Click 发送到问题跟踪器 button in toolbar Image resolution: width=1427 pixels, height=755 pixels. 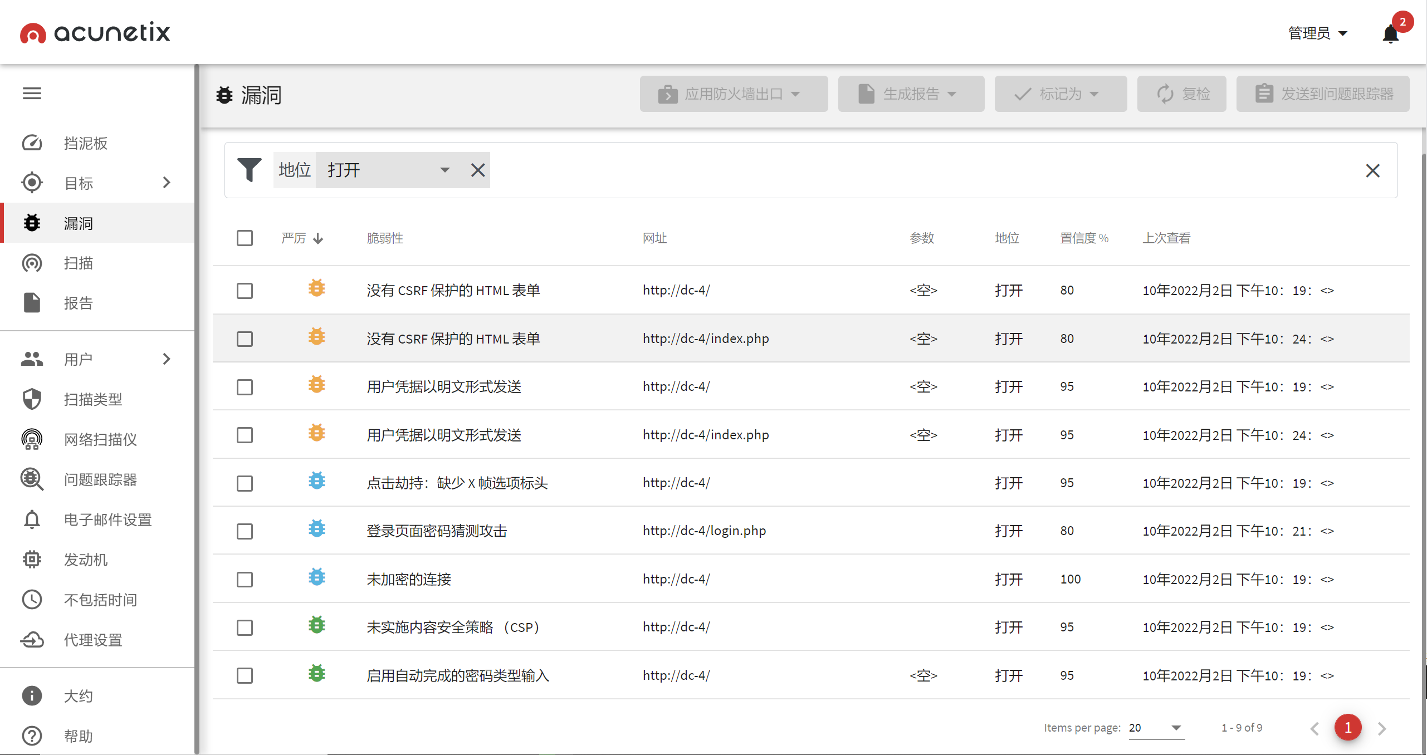(1321, 94)
